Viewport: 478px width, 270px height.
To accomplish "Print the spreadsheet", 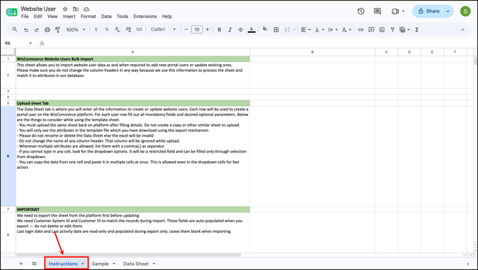I will pyautogui.click(x=47, y=29).
